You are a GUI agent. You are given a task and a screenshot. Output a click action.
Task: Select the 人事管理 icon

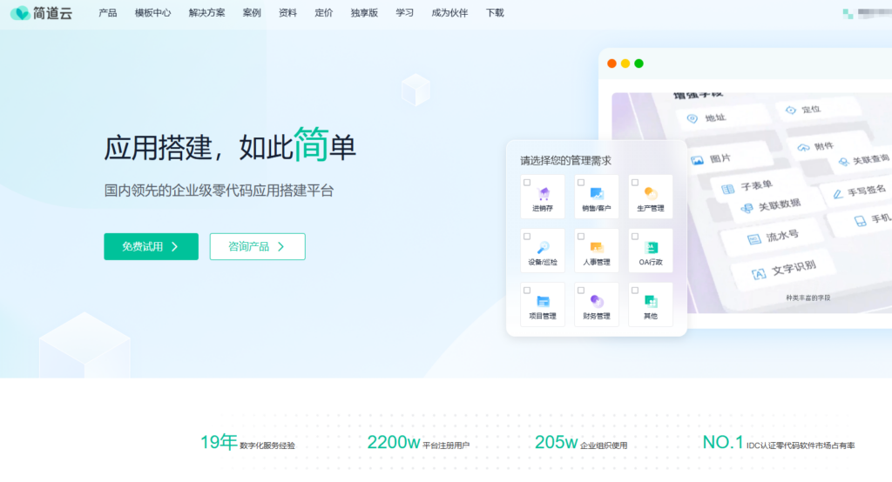596,247
